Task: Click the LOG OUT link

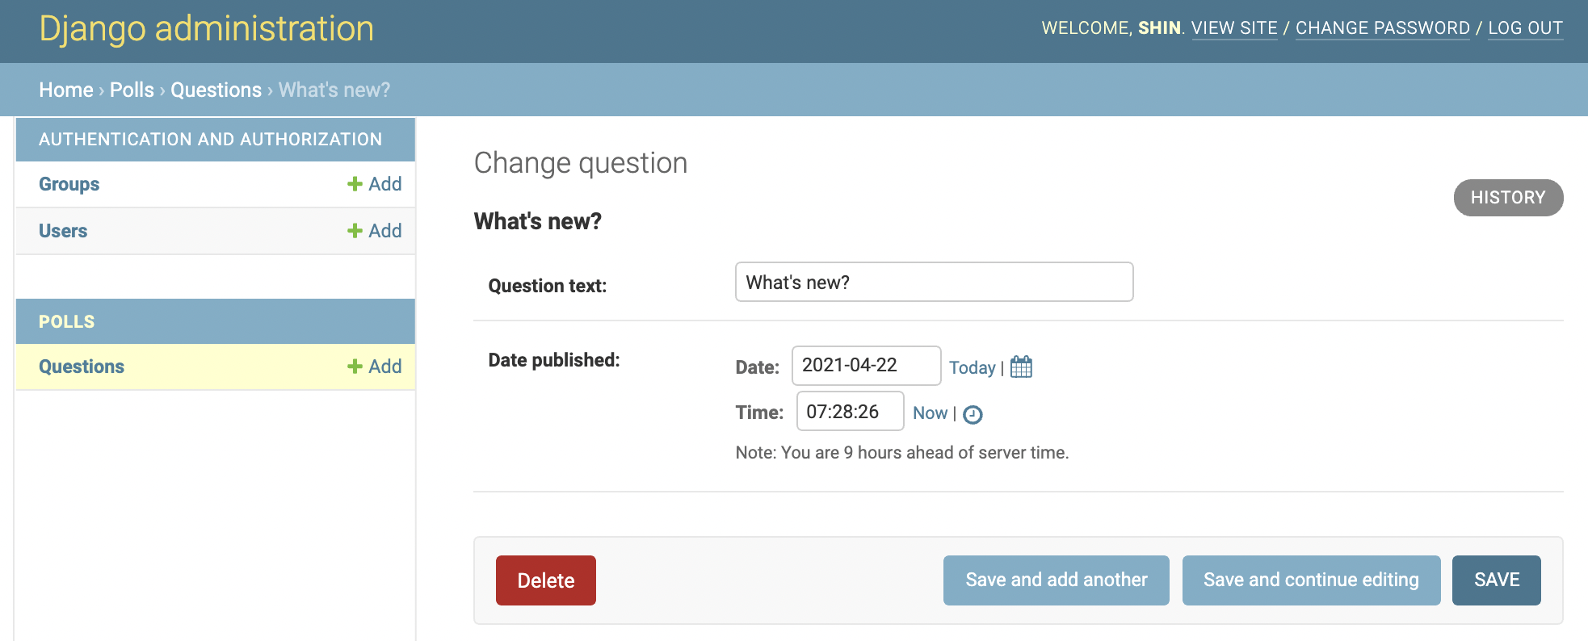Action: [x=1525, y=28]
